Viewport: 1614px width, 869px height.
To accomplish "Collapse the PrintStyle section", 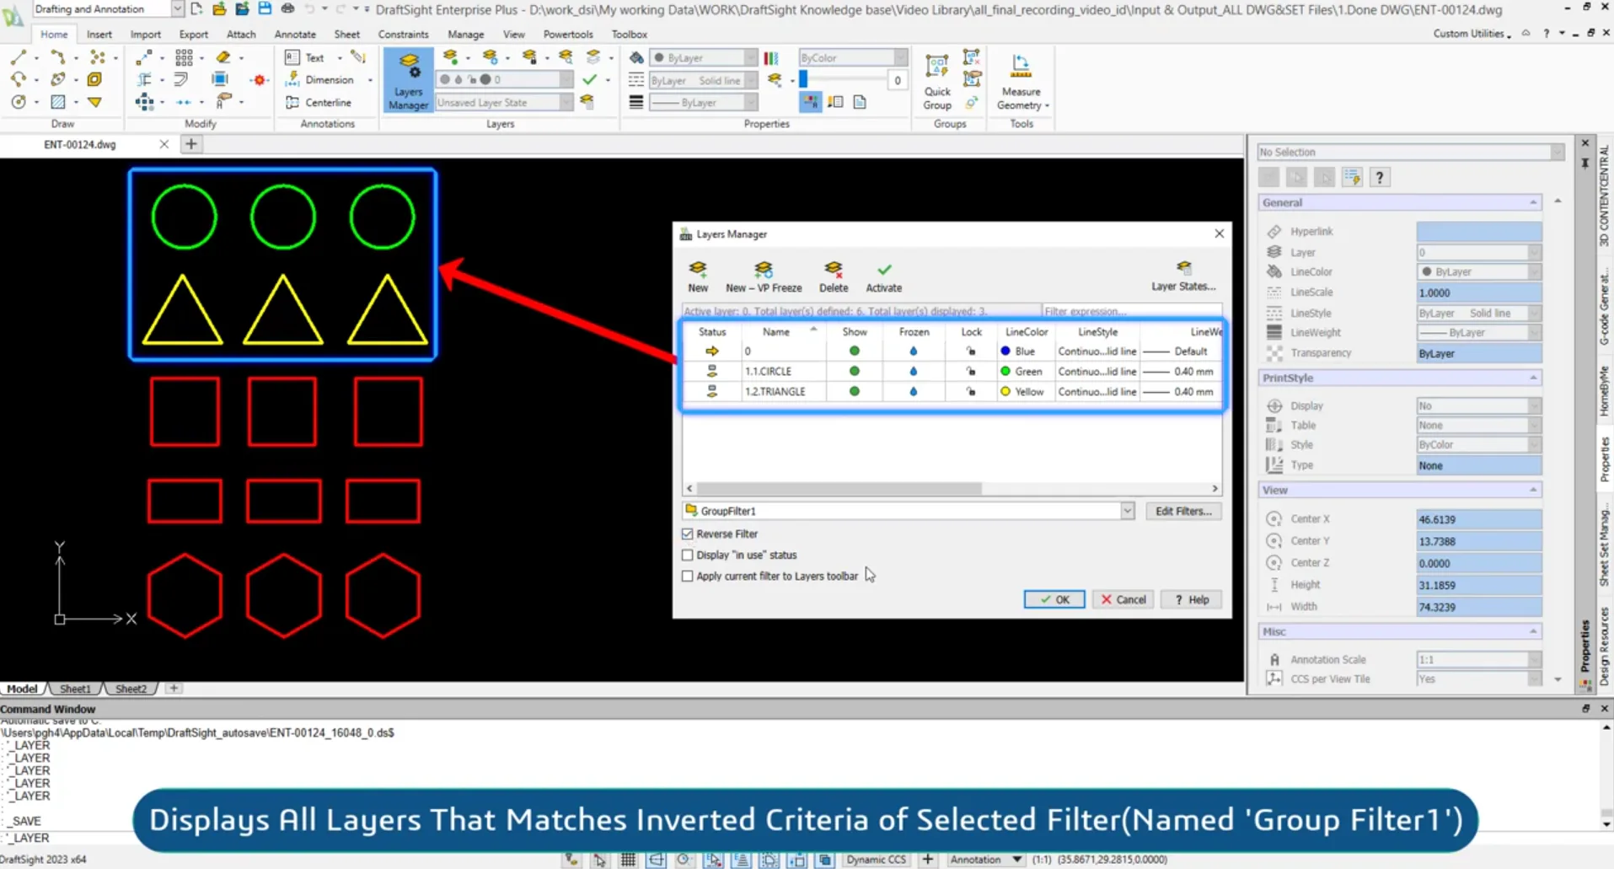I will pos(1533,378).
